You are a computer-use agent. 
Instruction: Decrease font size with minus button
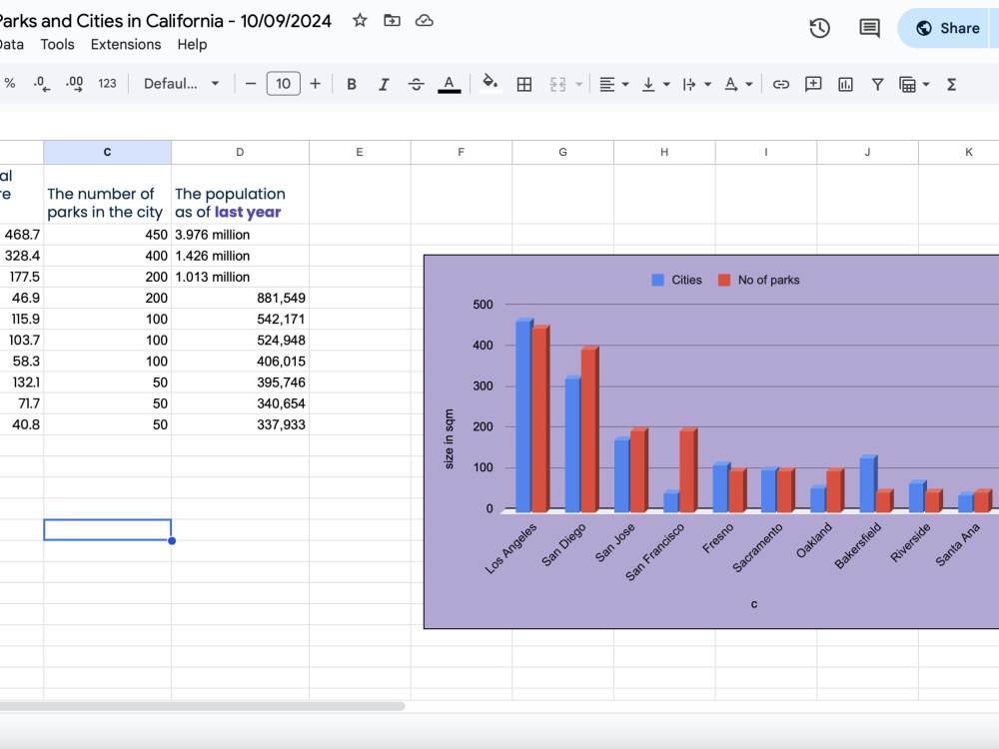pos(251,84)
